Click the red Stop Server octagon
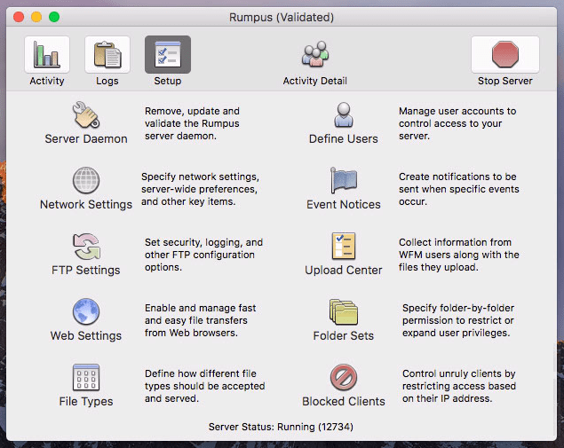The image size is (564, 448). pos(505,54)
